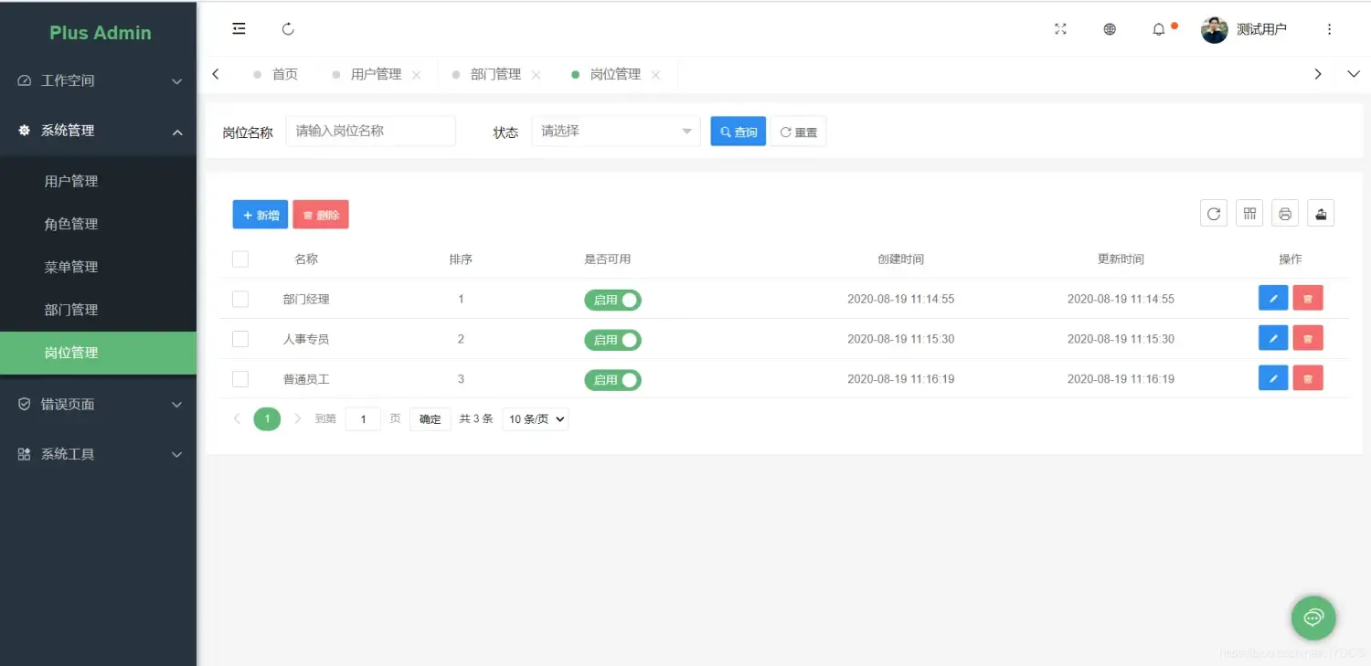
Task: Toggle fullscreen mode in the top bar
Action: coord(1059,28)
